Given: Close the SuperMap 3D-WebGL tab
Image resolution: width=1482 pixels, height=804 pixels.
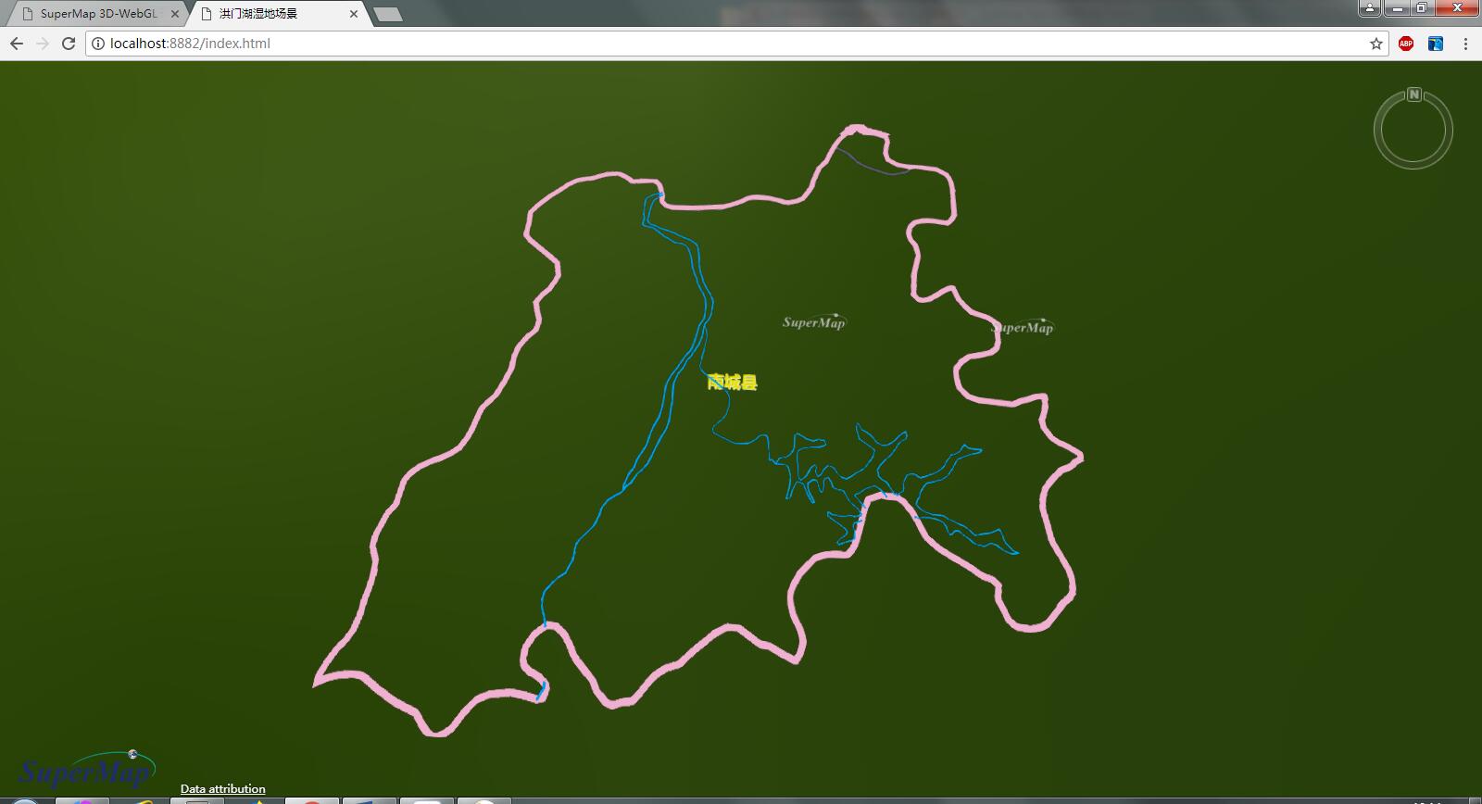Looking at the screenshot, I should 175,14.
